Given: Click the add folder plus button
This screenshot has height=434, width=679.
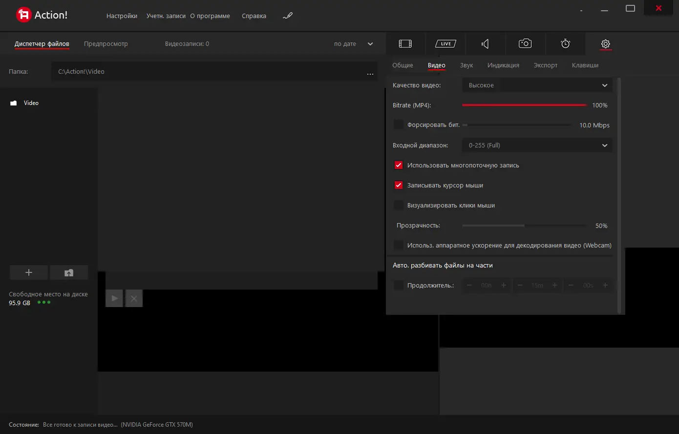Looking at the screenshot, I should (x=29, y=272).
